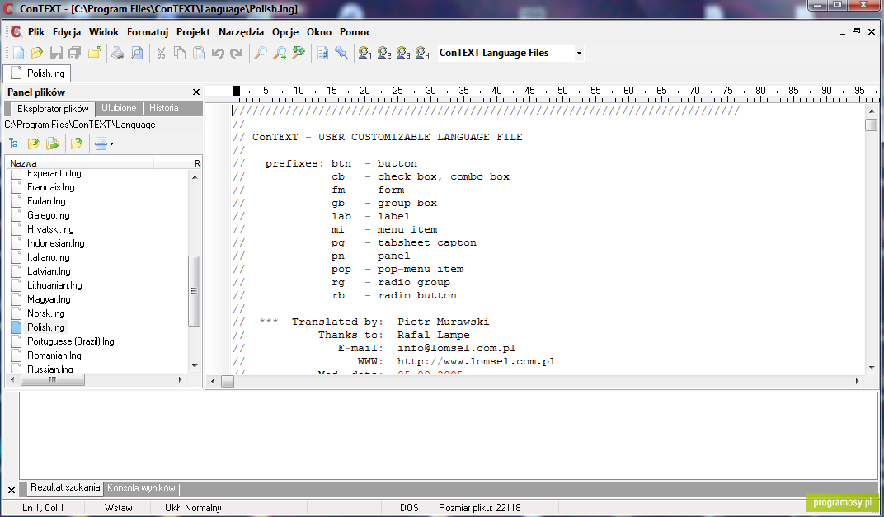The image size is (884, 517).
Task: Click file list vertical scrollbar thumb
Action: (x=194, y=291)
